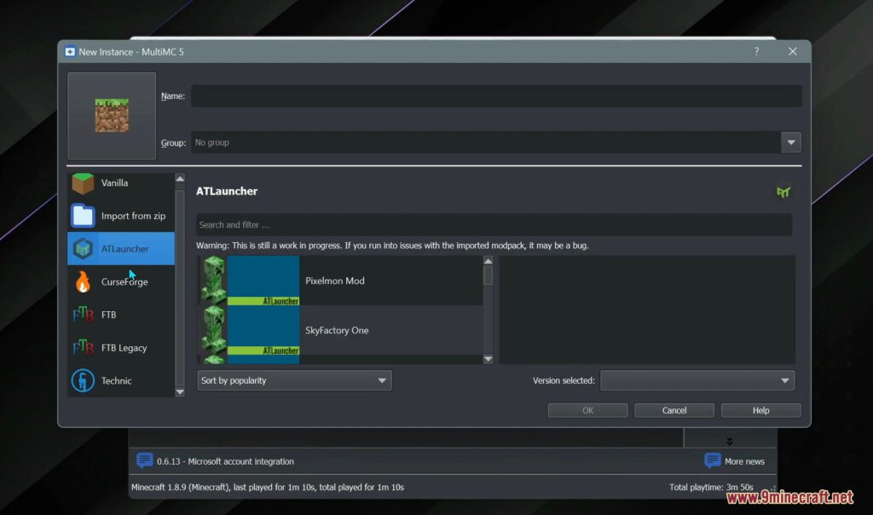Open the 0.6.13 Microsoft account integration news

[x=225, y=461]
